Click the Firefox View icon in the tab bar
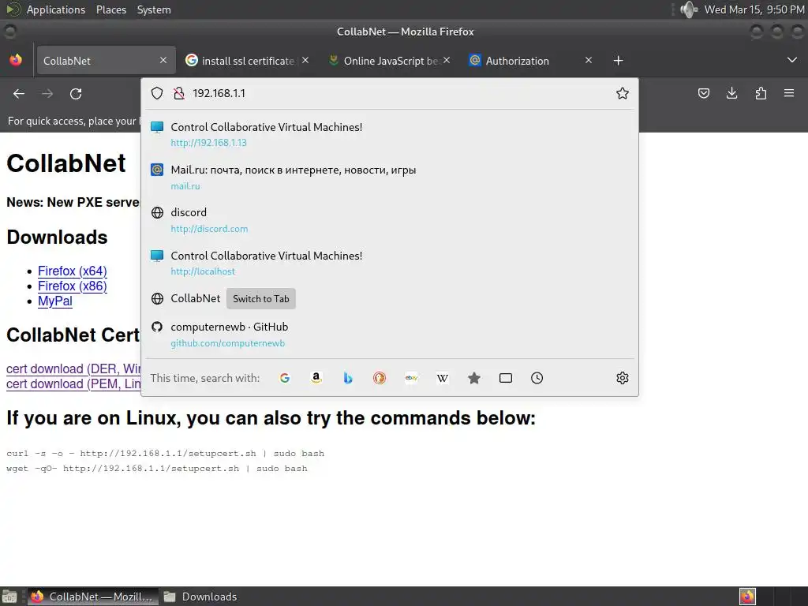 click(16, 60)
